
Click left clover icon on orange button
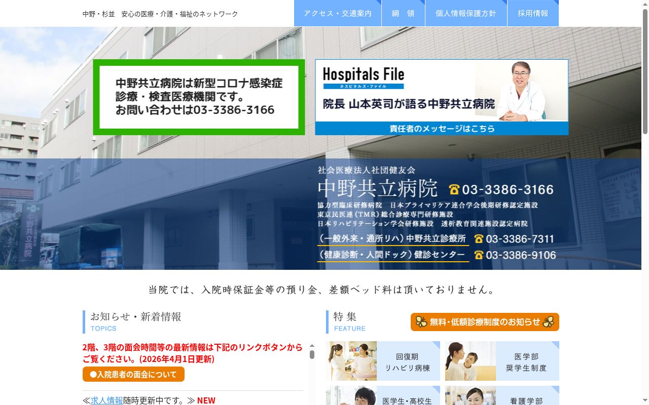[421, 322]
